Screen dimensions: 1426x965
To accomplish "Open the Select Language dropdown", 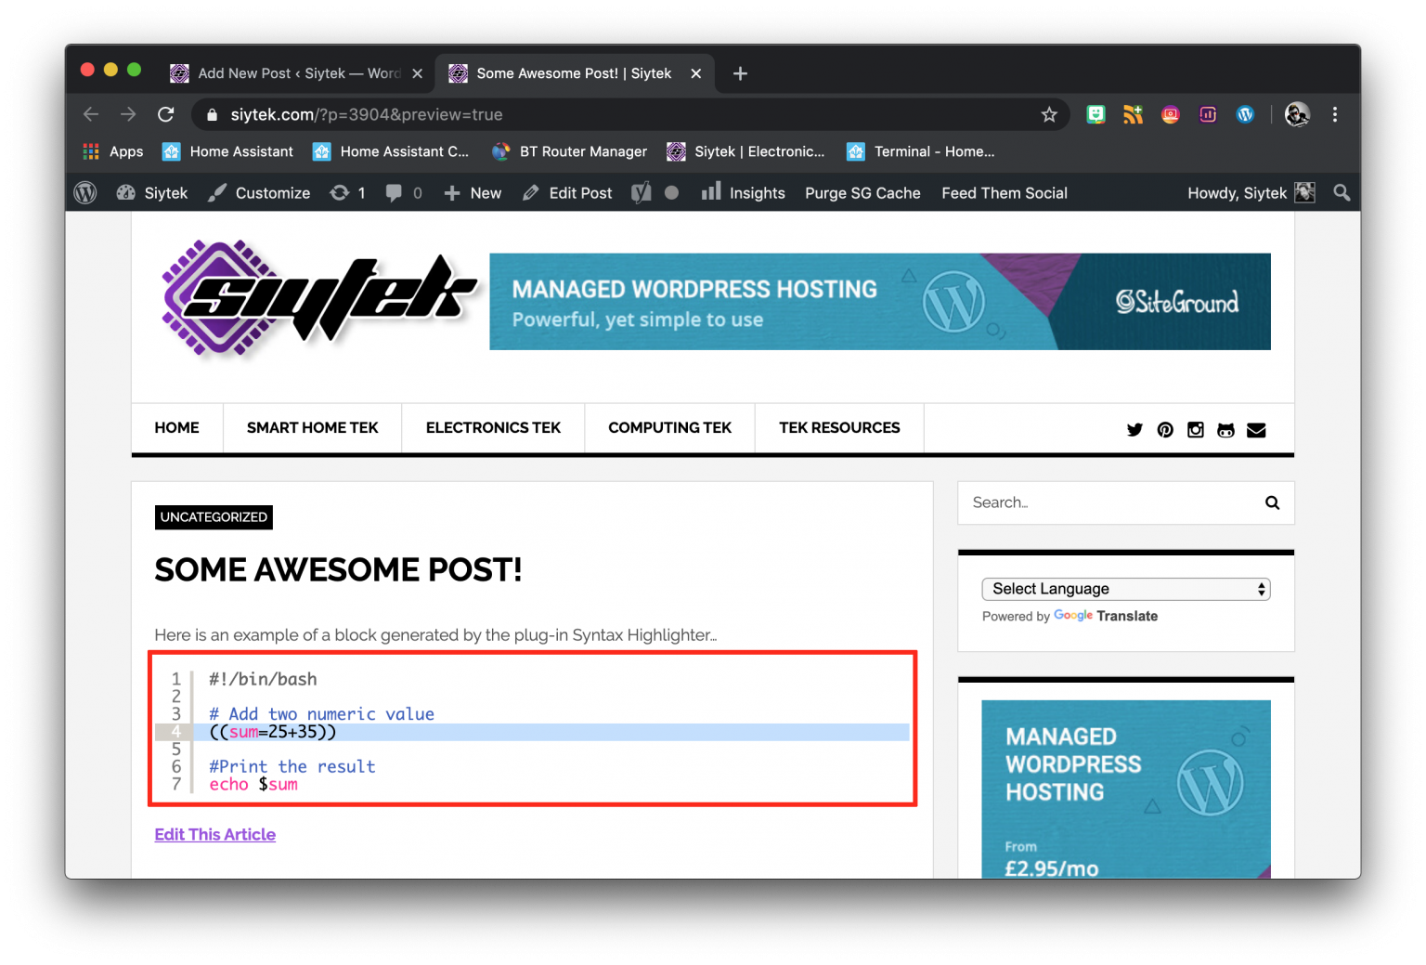I will 1125,589.
